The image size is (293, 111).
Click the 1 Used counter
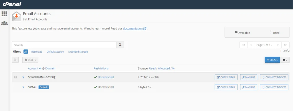(x=274, y=32)
